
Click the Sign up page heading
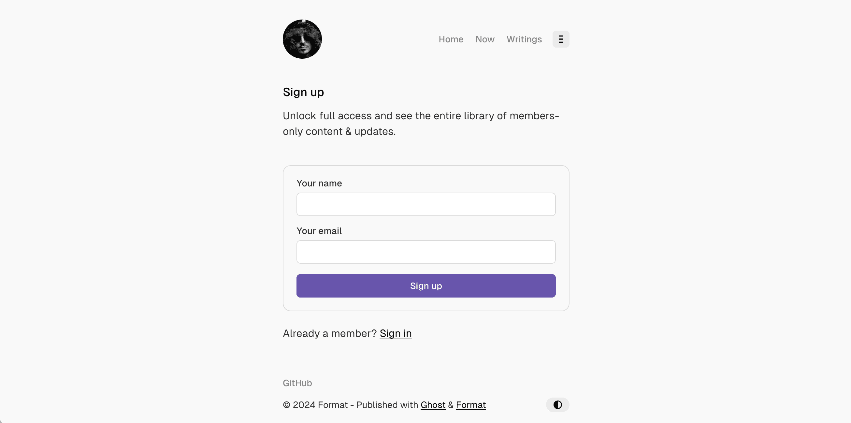[303, 92]
